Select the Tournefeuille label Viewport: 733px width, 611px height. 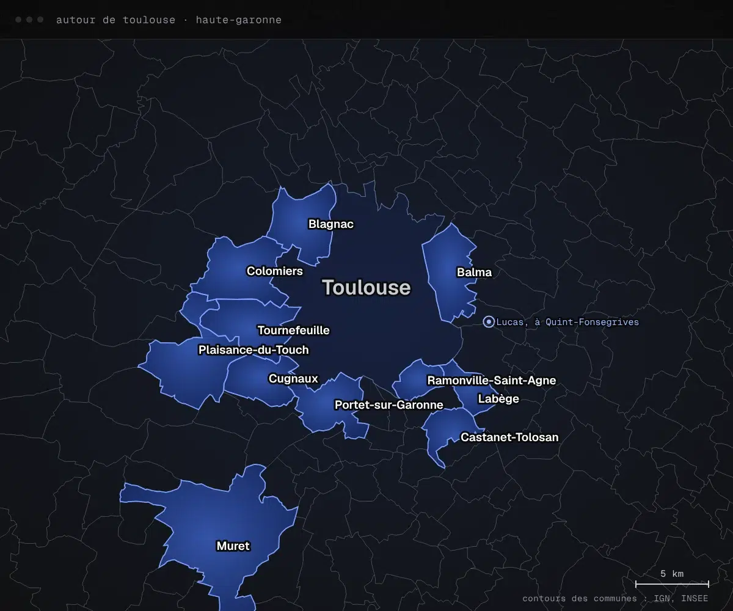click(x=294, y=331)
